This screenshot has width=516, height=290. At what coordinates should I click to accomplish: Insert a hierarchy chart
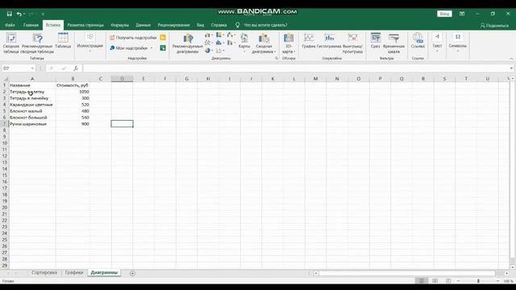219,35
